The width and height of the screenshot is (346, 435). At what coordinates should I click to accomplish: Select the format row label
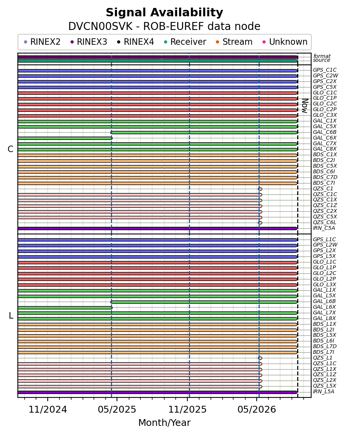click(x=322, y=56)
